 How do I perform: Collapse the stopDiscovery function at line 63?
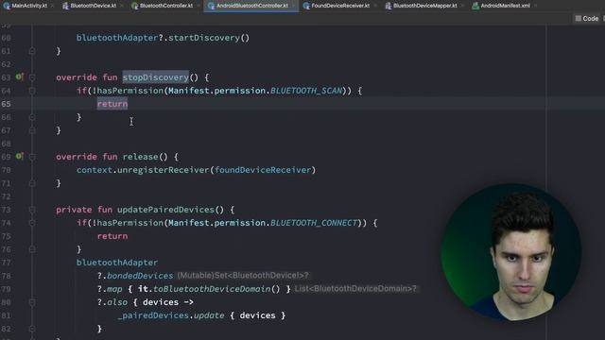[32, 77]
